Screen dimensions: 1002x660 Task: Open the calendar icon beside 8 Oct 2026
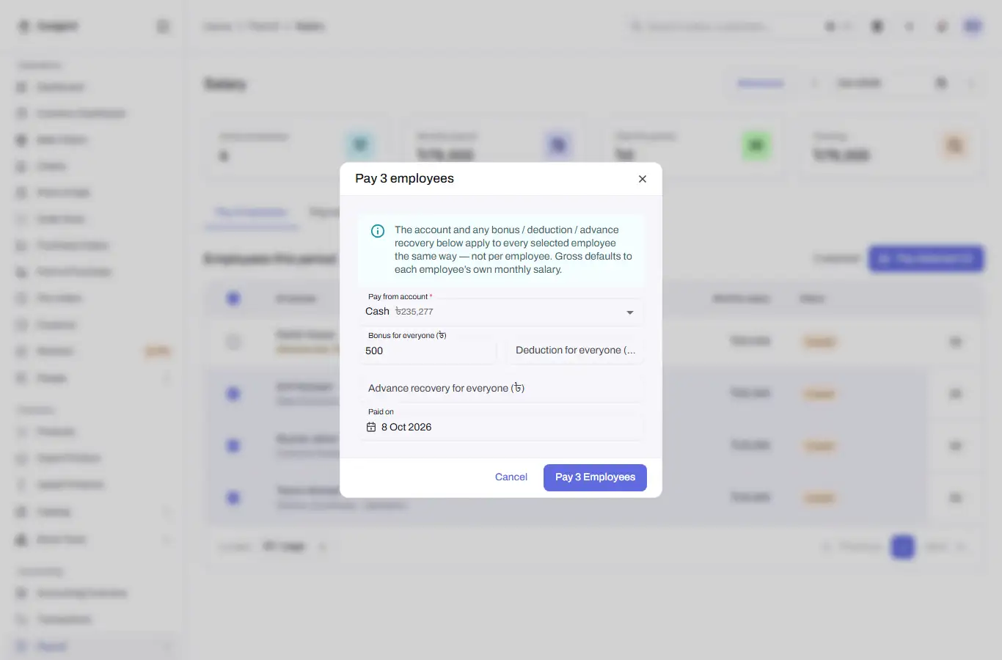coord(371,427)
